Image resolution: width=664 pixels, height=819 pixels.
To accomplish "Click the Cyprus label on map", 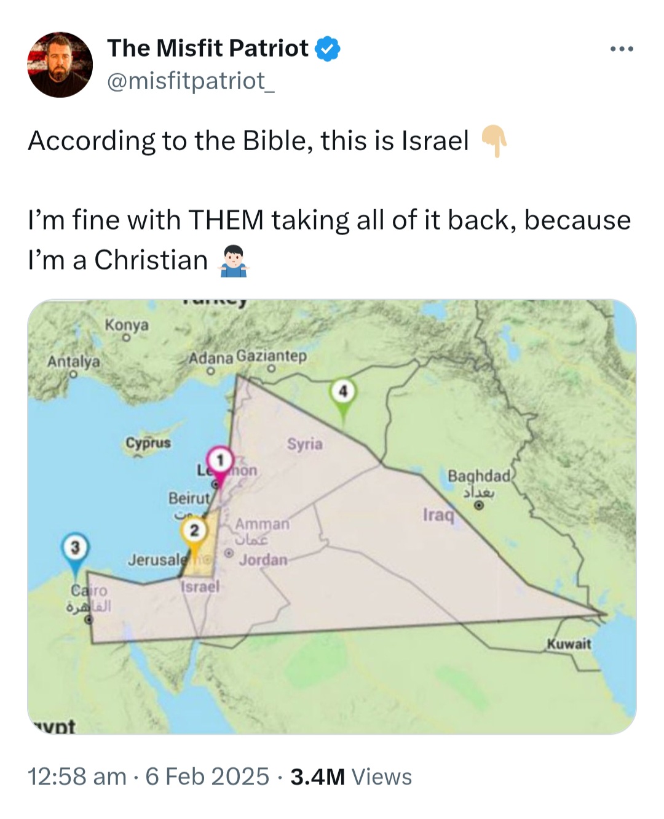I will coord(148,443).
